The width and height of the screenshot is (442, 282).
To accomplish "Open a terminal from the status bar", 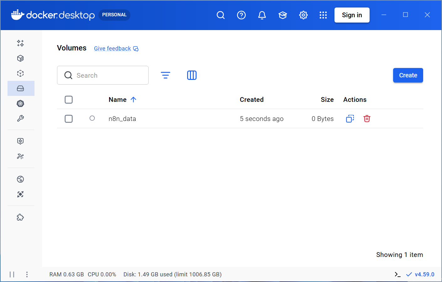I will (x=397, y=274).
